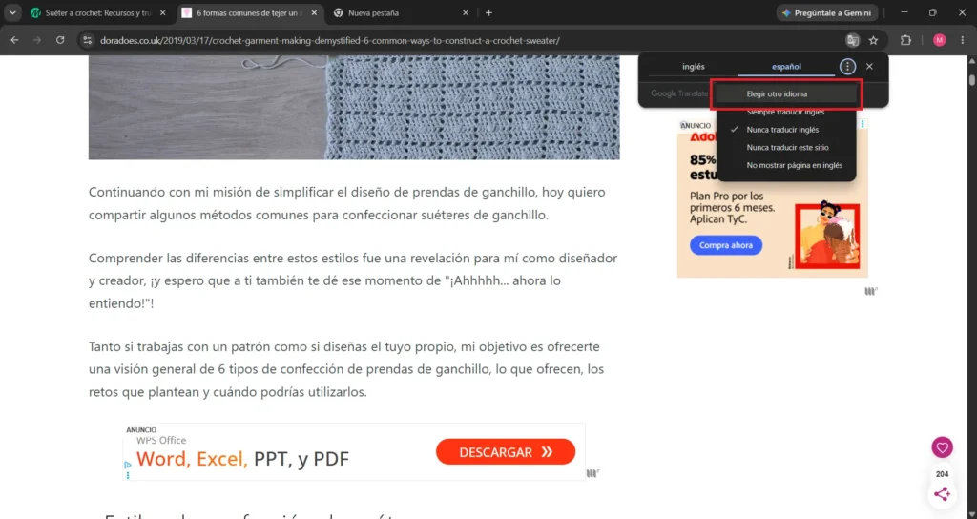Restore down the browser window
This screenshot has width=977, height=519.
point(933,12)
